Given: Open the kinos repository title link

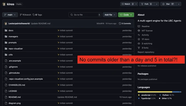Looking at the screenshot, I should point(11,4).
